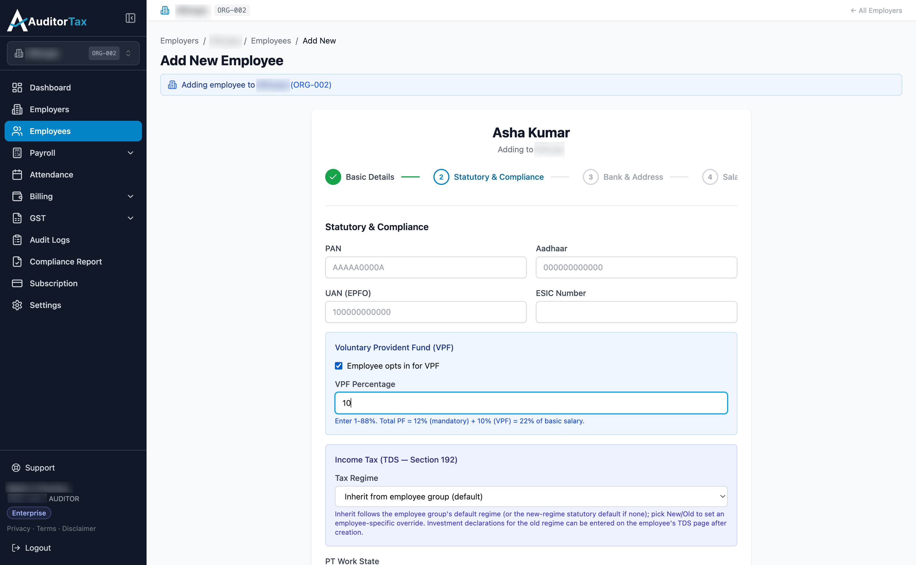The height and width of the screenshot is (565, 916).
Task: Uncheck Employee opts in for VPF
Action: click(x=339, y=366)
